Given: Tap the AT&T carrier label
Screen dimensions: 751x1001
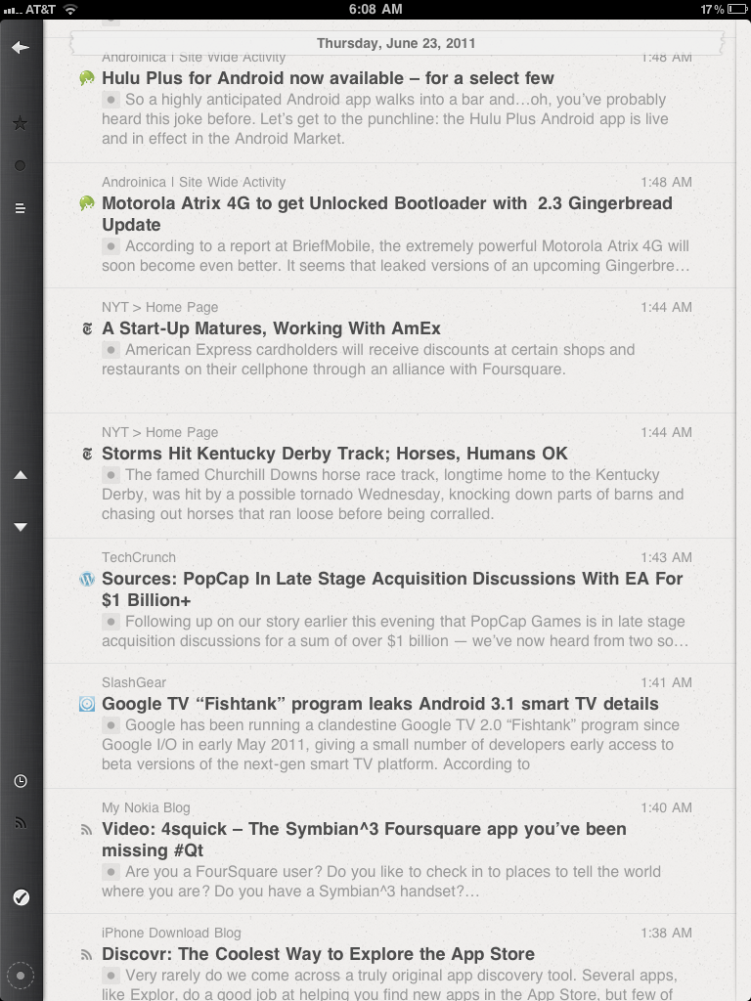Looking at the screenshot, I should click(x=40, y=9).
